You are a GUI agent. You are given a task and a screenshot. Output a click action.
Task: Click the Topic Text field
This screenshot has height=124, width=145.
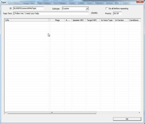pyautogui.click(x=51, y=13)
